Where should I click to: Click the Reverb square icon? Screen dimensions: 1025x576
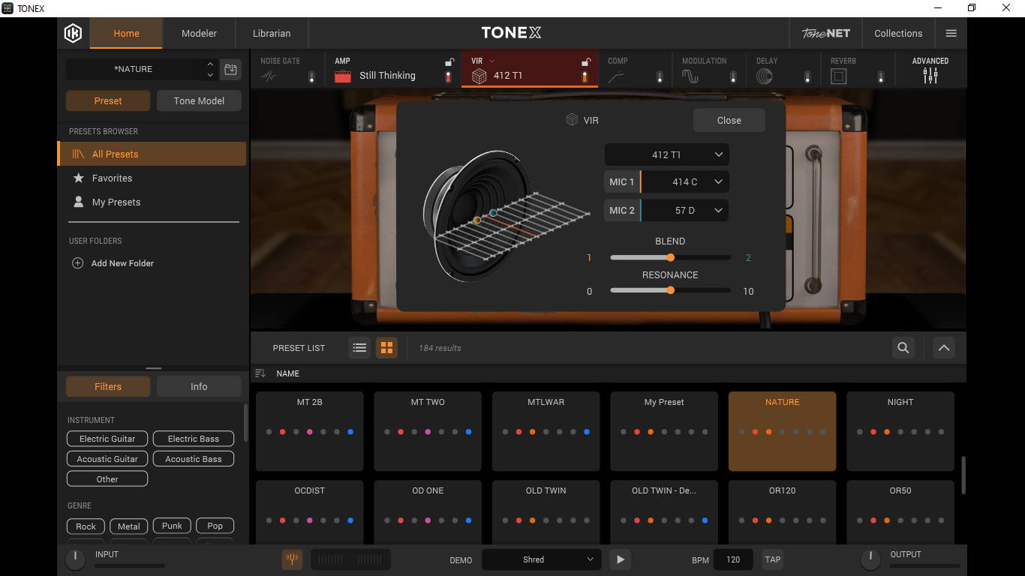click(x=839, y=76)
